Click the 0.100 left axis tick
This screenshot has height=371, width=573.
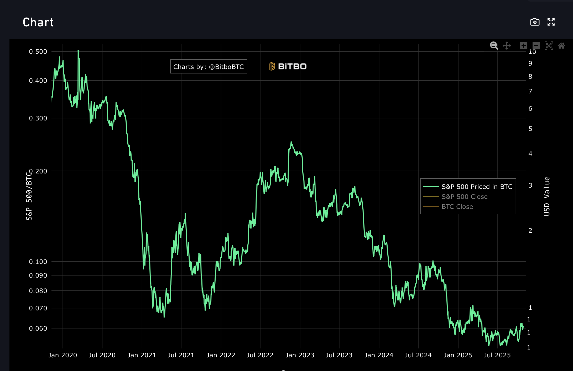pyautogui.click(x=38, y=262)
